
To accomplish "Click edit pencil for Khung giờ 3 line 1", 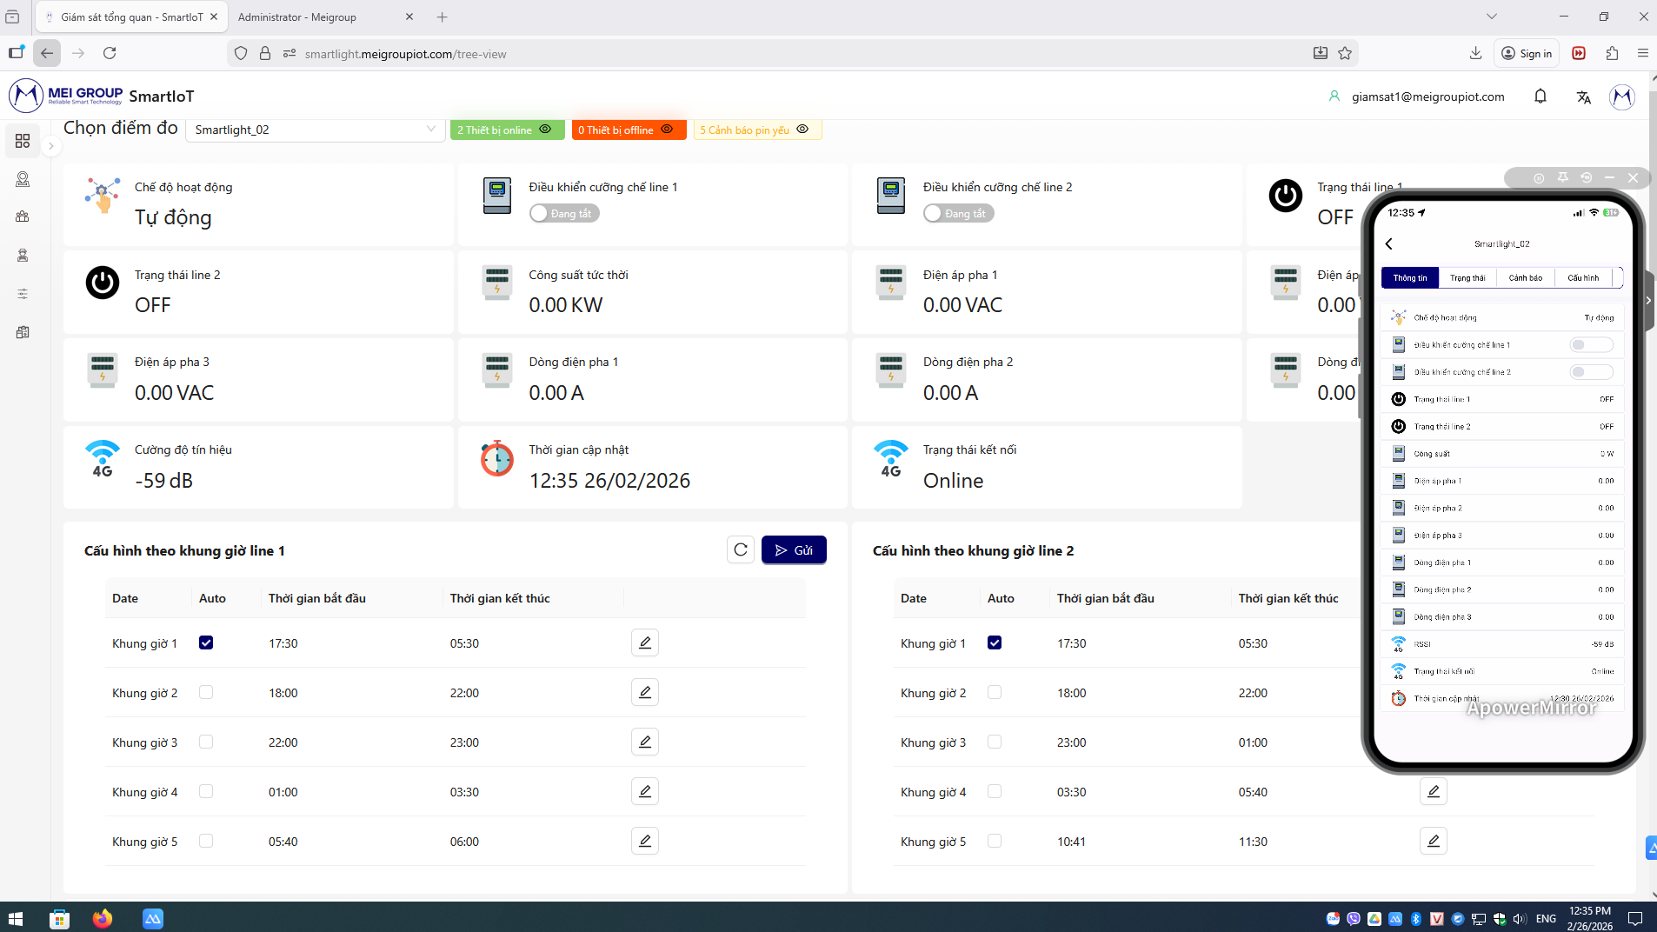I will click(x=644, y=742).
